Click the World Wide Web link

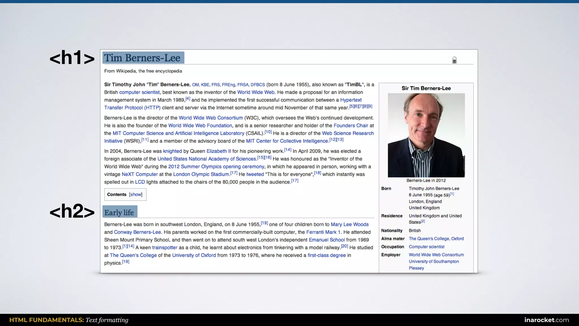pos(256,92)
